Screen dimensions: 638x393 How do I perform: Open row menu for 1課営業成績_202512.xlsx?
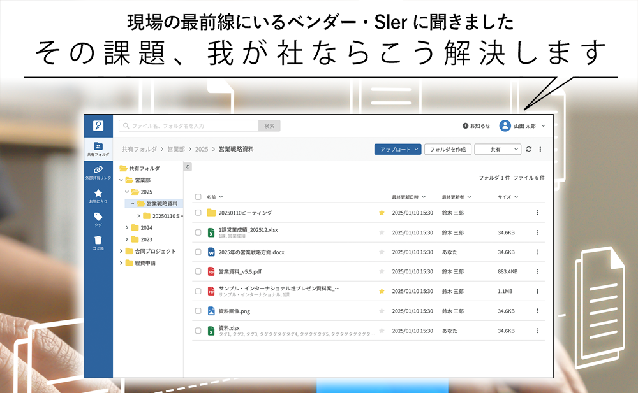coord(537,232)
